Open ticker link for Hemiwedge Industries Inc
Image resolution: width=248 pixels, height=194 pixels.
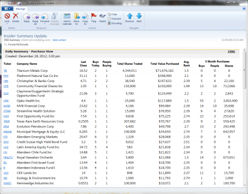(x=7, y=183)
